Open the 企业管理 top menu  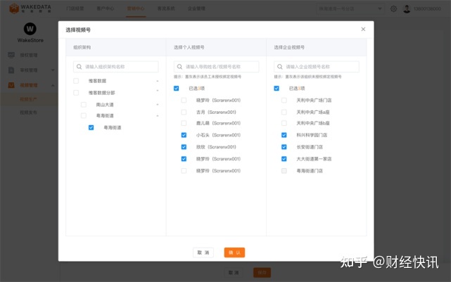point(196,8)
